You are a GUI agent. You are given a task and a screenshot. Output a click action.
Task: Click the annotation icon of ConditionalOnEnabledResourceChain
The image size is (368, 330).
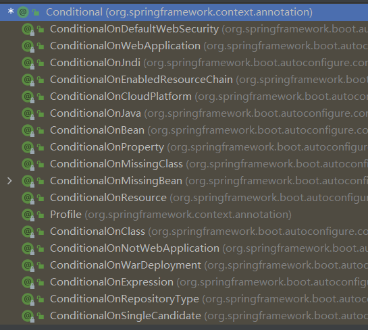[28, 80]
